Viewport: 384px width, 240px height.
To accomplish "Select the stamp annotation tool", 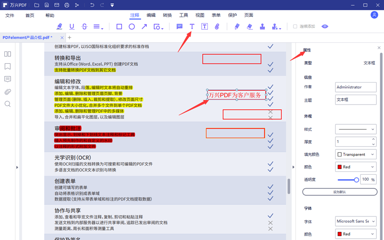I will 263,26.
